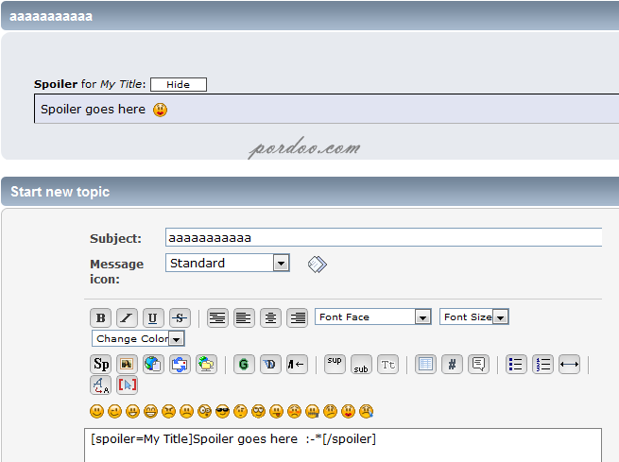Insert a hyperlink tag

coord(153,364)
